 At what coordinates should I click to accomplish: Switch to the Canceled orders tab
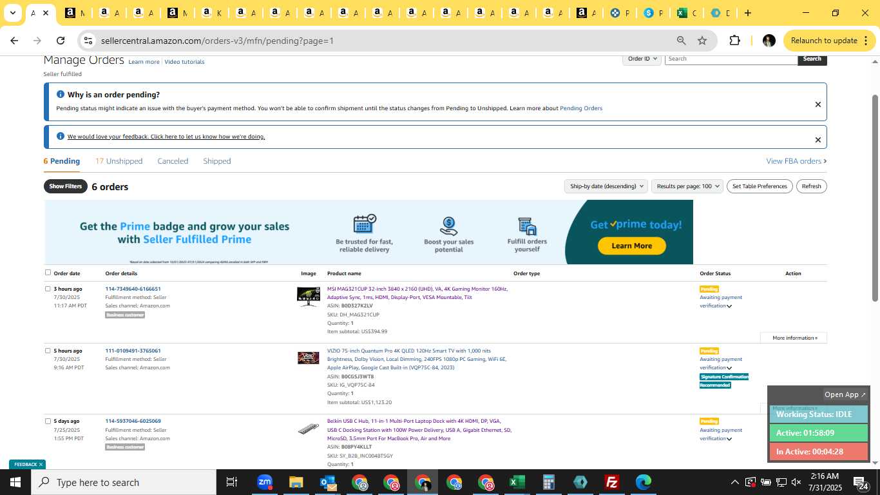(173, 161)
